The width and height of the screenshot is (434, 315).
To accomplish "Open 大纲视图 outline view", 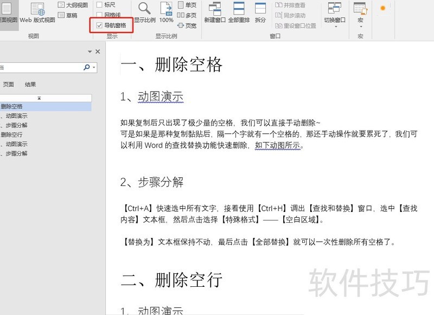I will (73, 5).
